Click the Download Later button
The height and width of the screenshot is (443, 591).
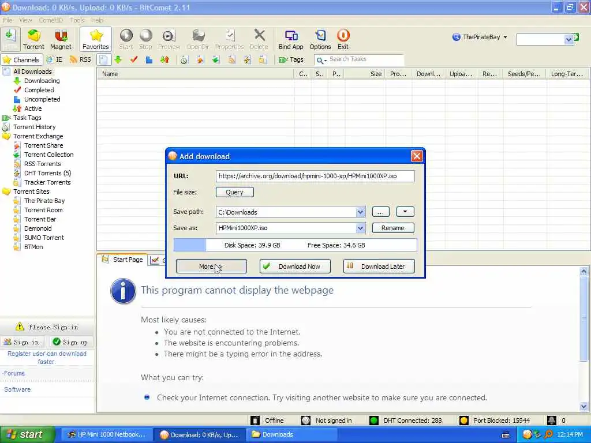pyautogui.click(x=379, y=266)
